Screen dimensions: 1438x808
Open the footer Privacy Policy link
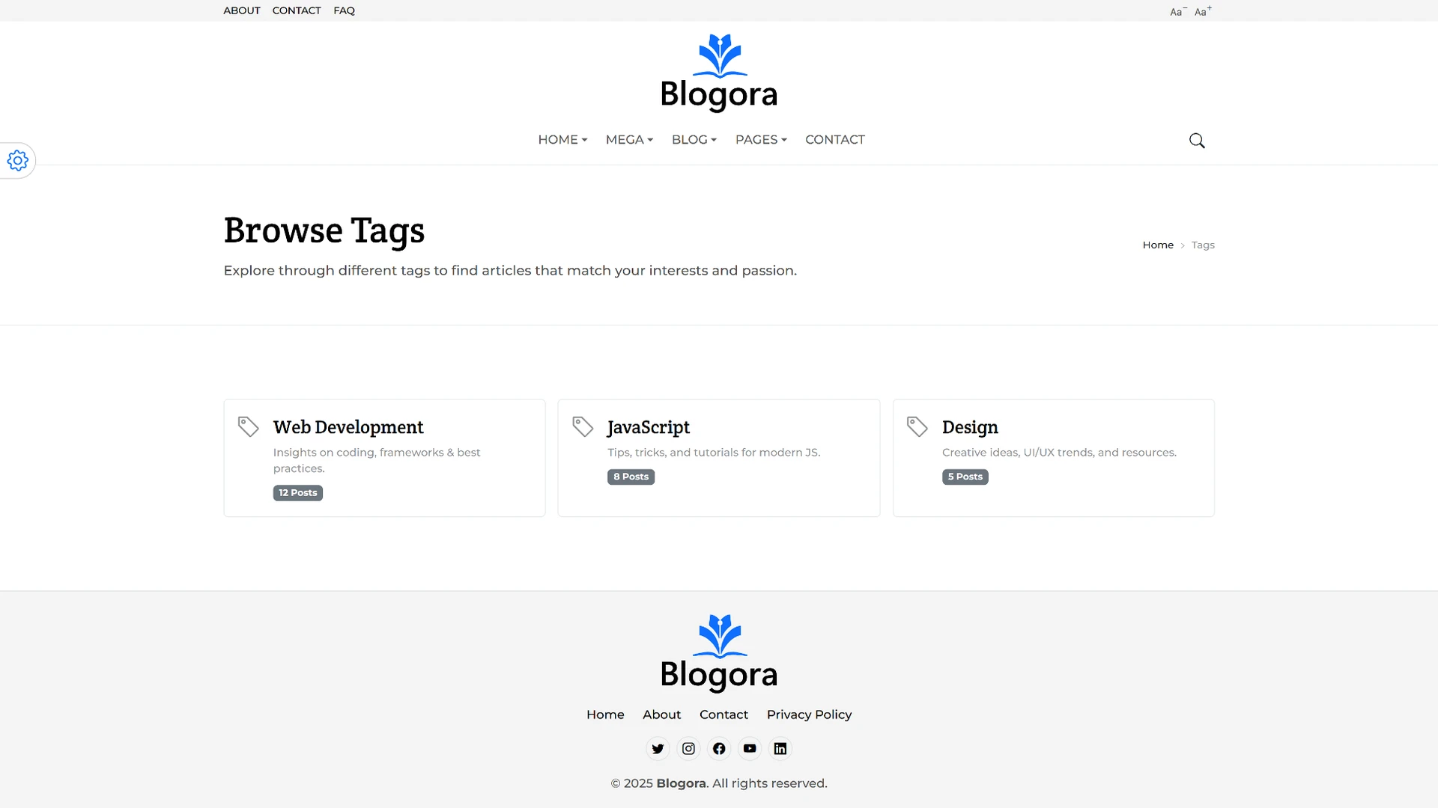click(809, 714)
